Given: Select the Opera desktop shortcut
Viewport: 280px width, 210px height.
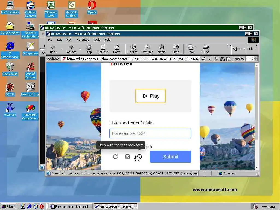Looking at the screenshot, I should pyautogui.click(x=92, y=8).
